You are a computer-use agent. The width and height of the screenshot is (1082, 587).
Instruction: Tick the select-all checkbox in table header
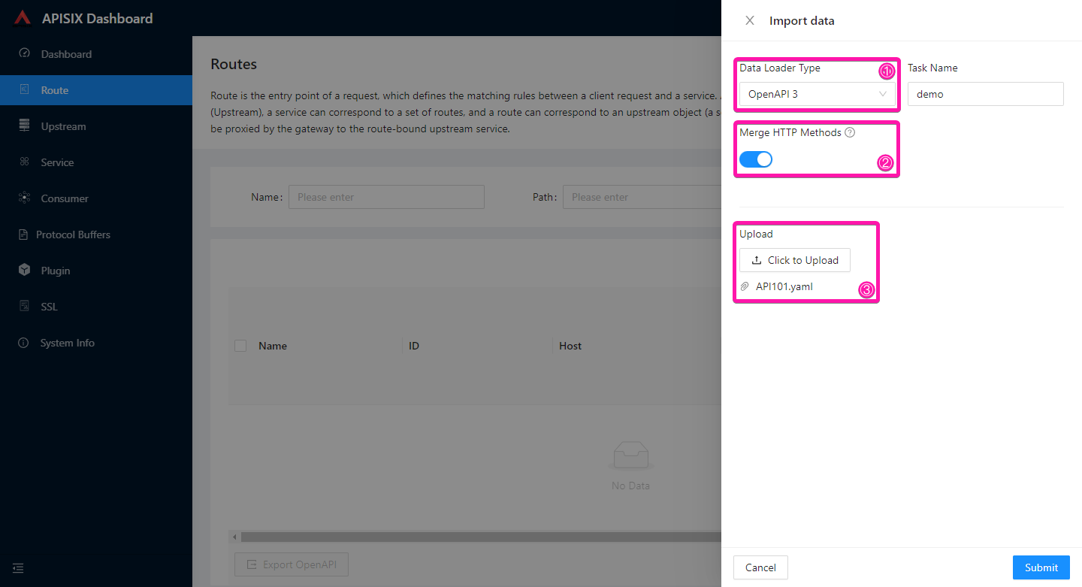[240, 346]
